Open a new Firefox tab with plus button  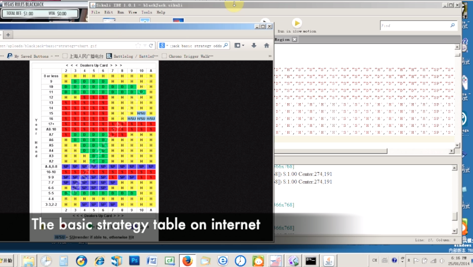pos(8,35)
